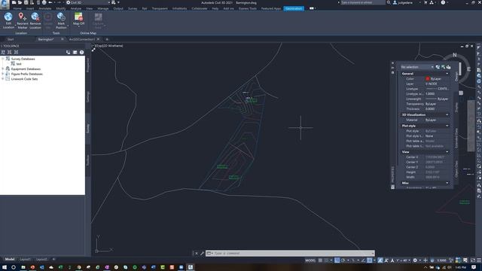The height and width of the screenshot is (271, 482).
Task: Open the Manage ribbon tab
Action: (x=103, y=8)
